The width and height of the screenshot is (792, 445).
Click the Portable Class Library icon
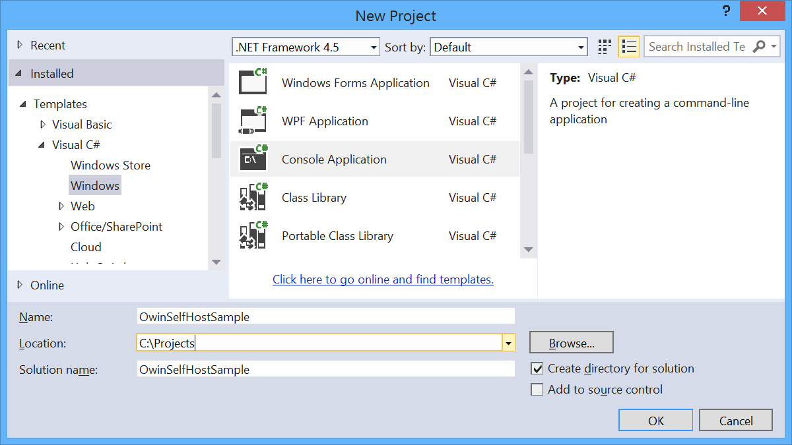click(x=253, y=235)
